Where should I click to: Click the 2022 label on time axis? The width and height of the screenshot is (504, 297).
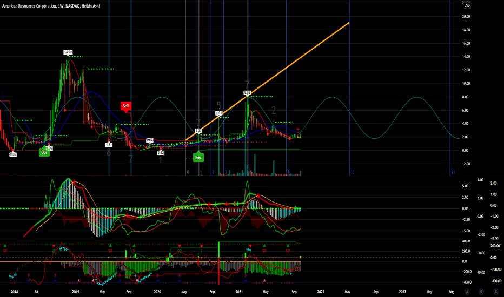[321, 292]
